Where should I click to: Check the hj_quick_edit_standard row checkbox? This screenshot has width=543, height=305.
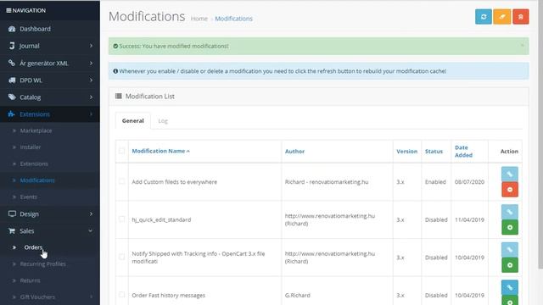point(121,219)
